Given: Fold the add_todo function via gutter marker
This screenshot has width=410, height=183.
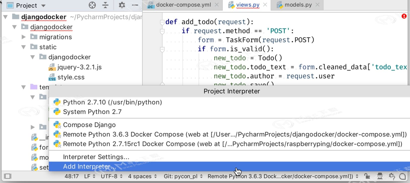Looking at the screenshot, I should 162,22.
